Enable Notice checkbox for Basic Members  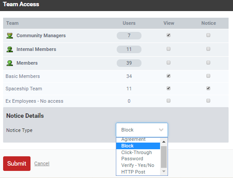pyautogui.click(x=208, y=76)
